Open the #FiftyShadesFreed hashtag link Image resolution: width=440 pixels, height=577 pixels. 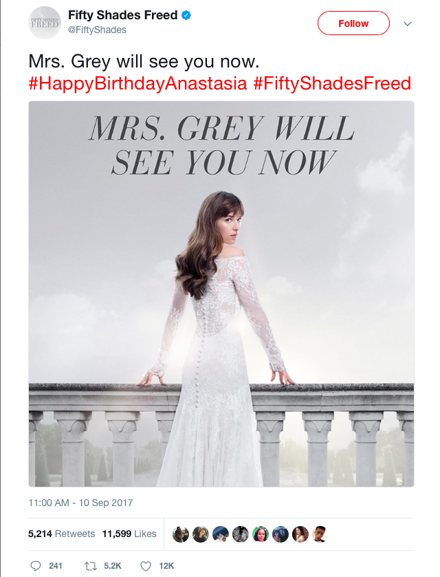coord(332,84)
